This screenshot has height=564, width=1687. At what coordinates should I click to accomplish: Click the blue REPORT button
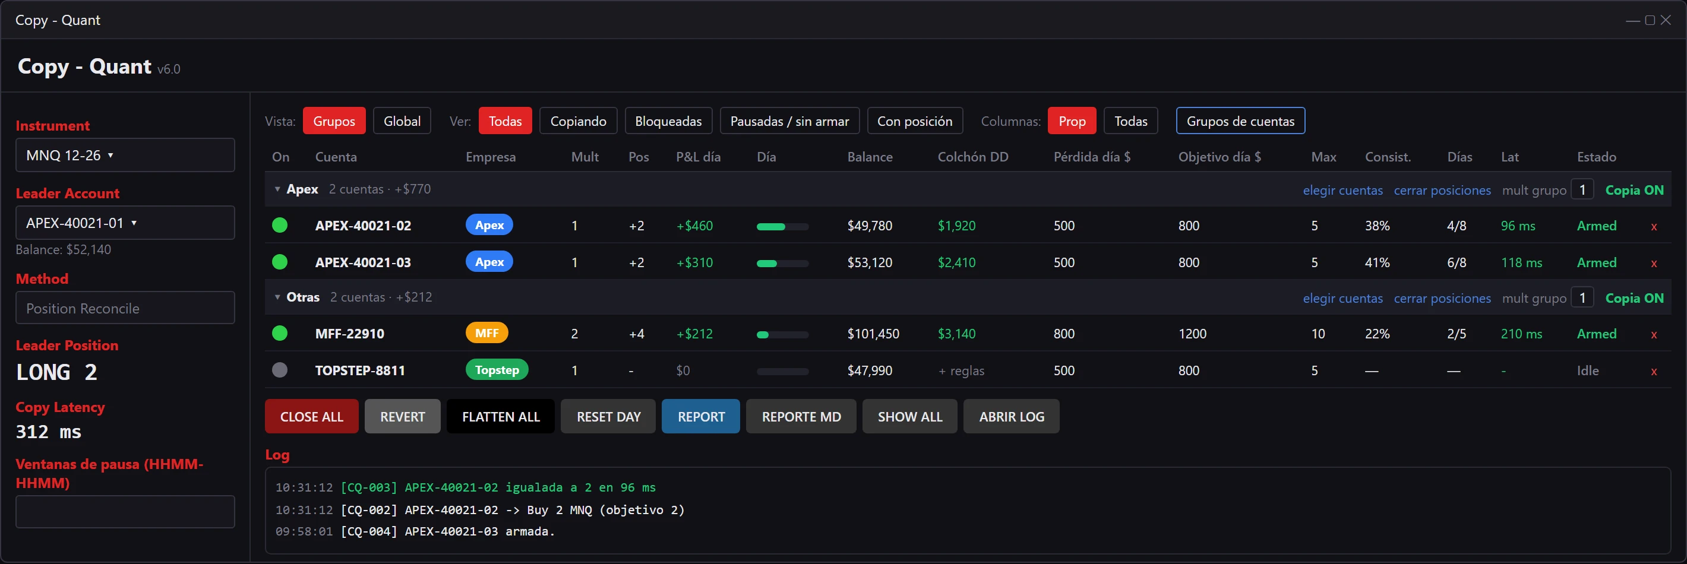click(701, 416)
